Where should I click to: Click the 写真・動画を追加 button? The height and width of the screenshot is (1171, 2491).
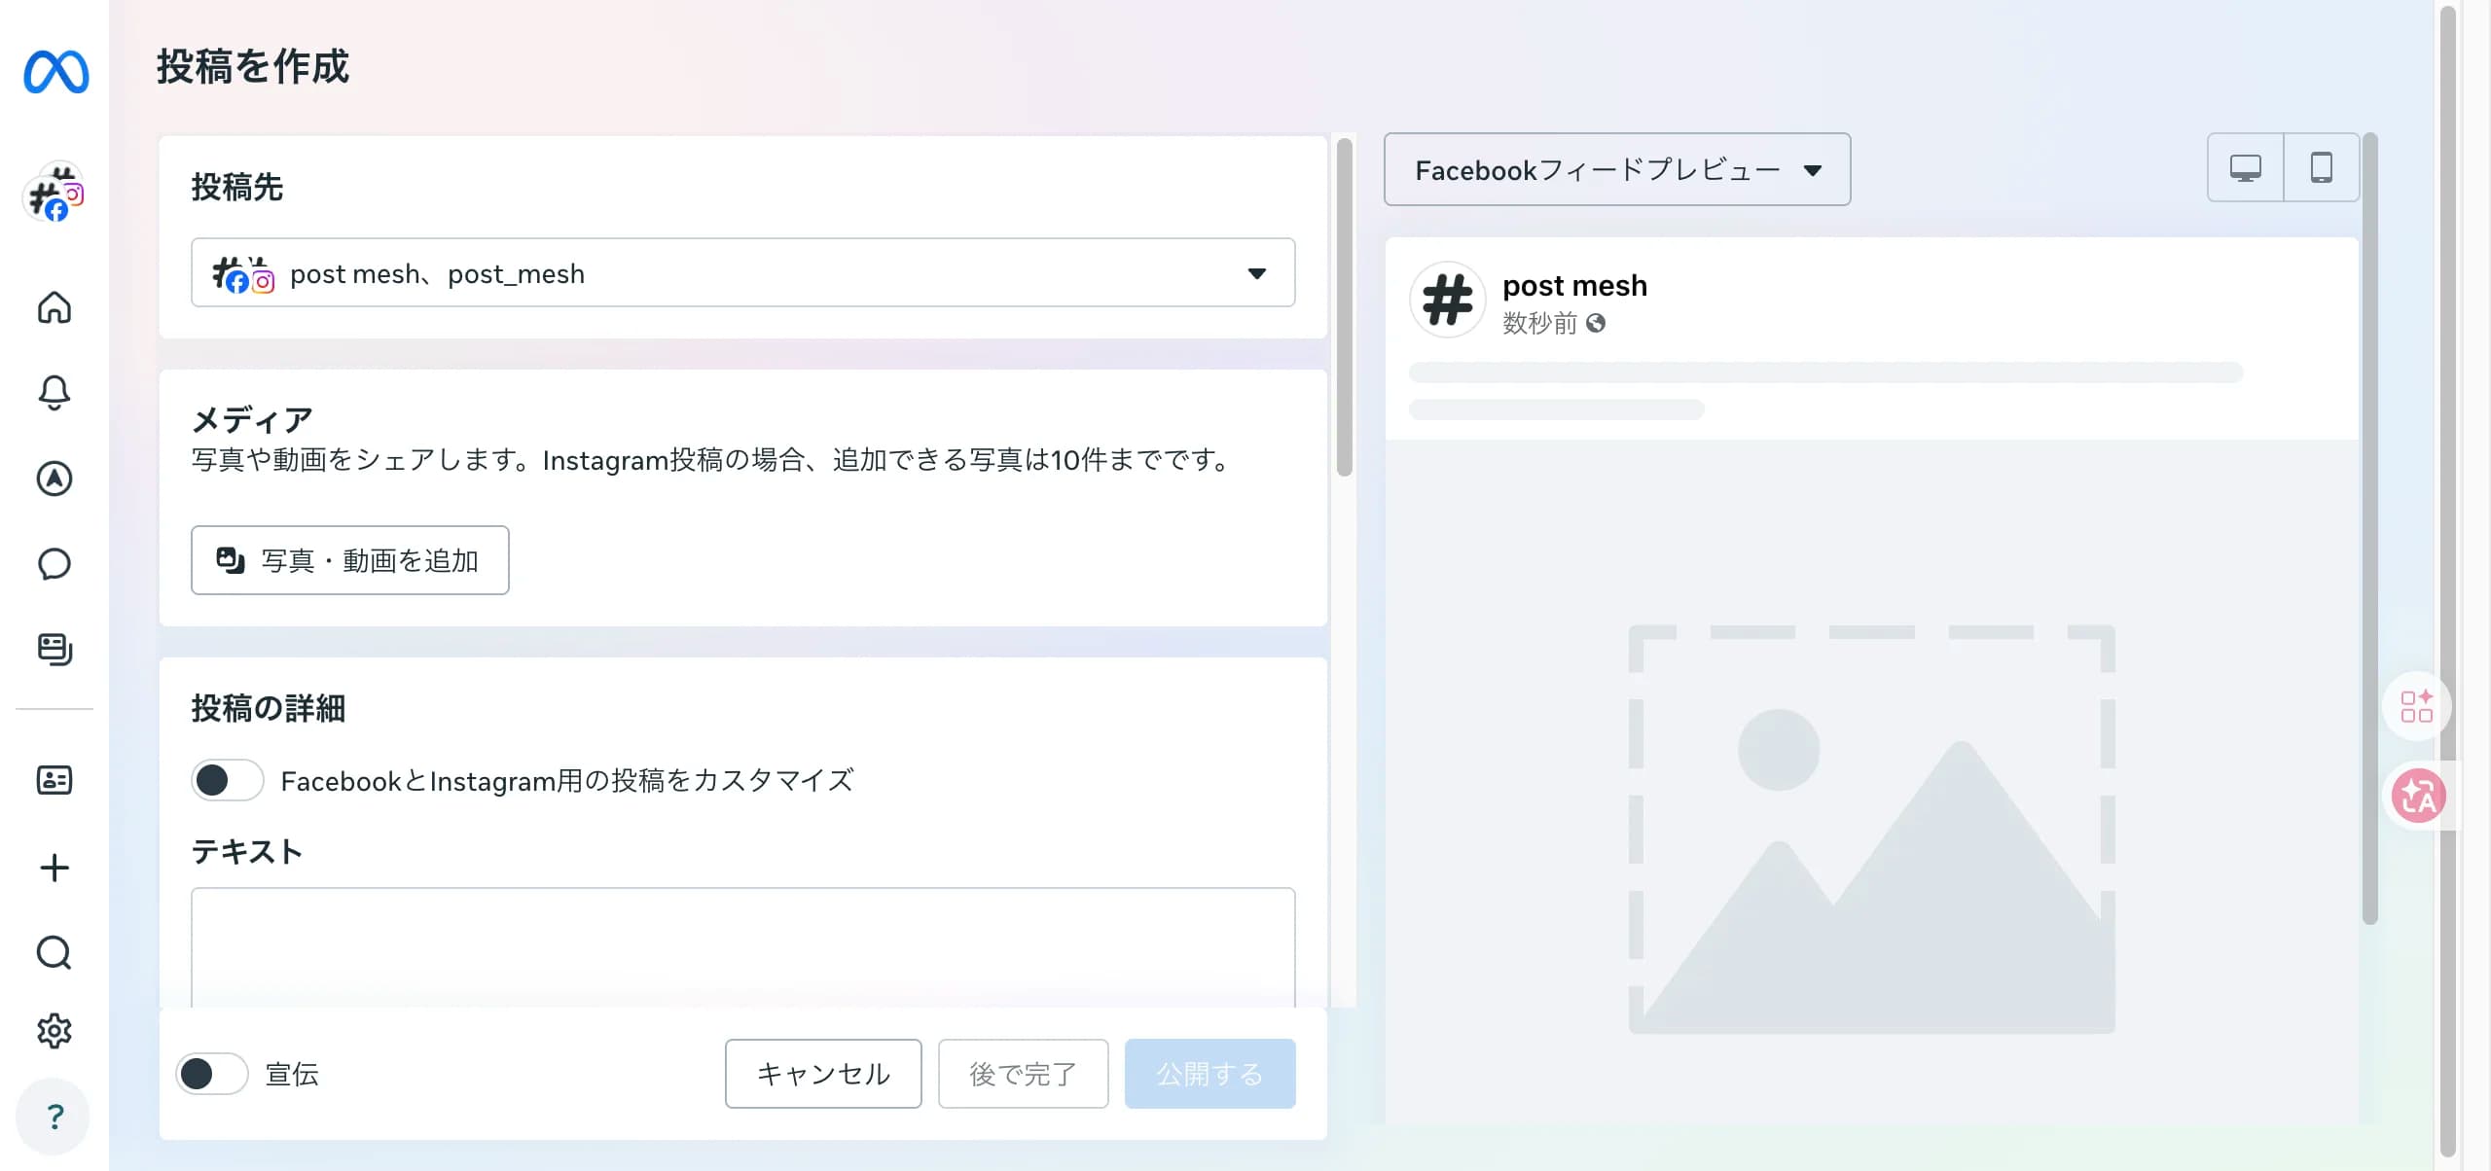click(350, 559)
